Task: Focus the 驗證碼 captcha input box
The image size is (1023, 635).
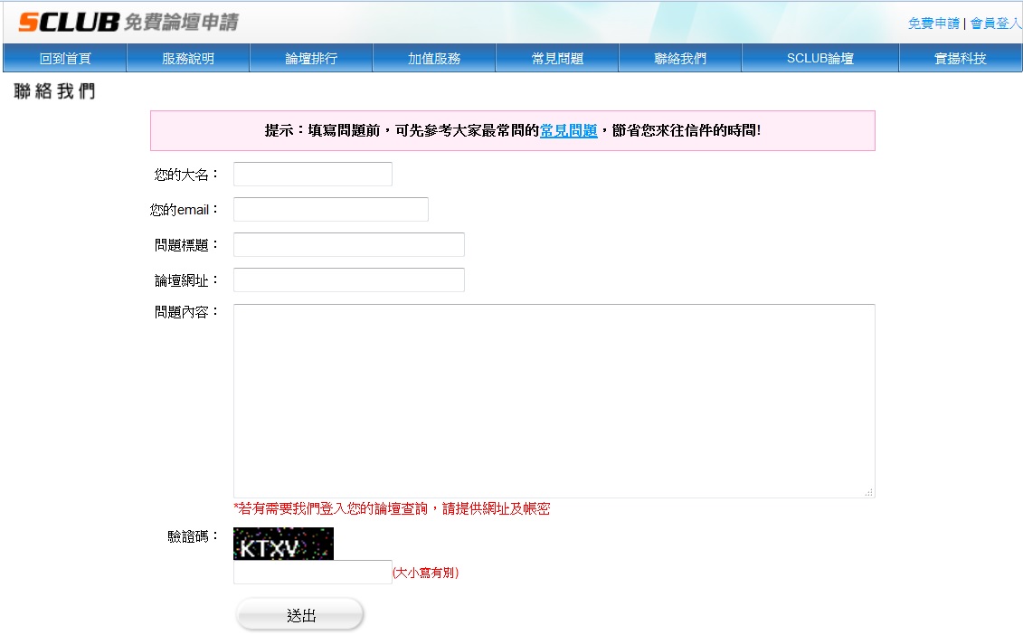Action: (x=312, y=573)
